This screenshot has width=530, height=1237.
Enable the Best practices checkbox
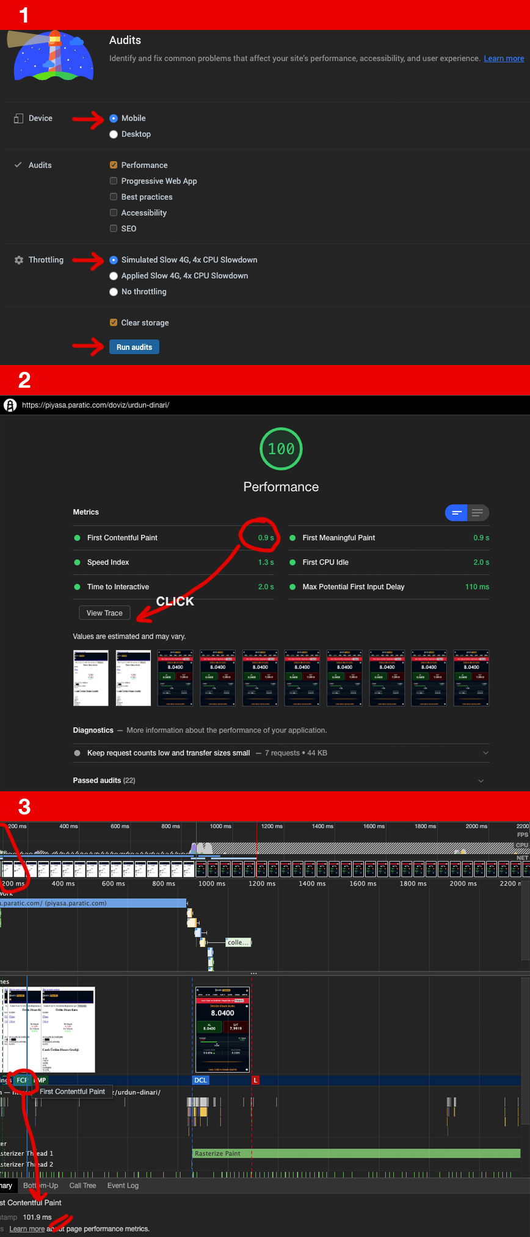pos(114,197)
